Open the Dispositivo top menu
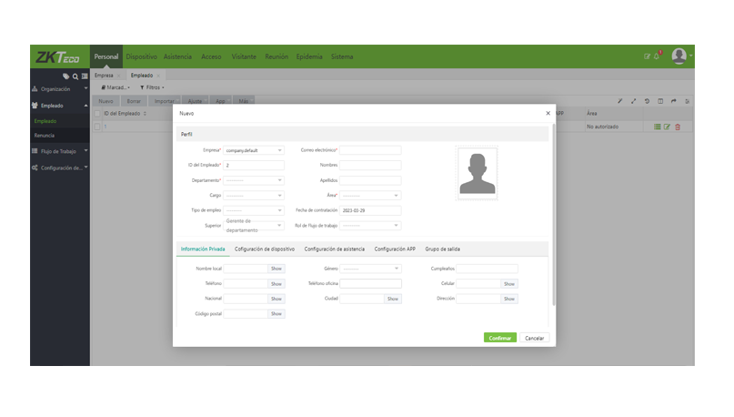 pos(141,56)
